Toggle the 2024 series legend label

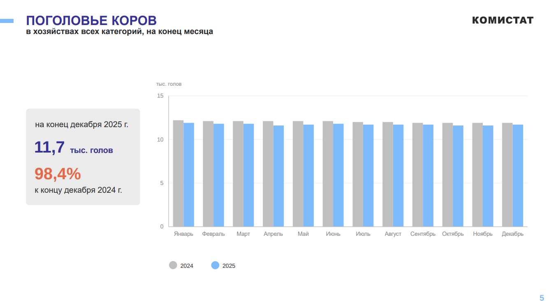coord(187,266)
